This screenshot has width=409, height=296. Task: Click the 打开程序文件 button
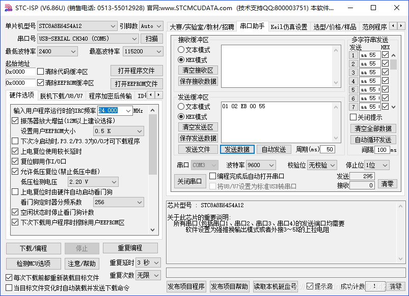click(137, 71)
